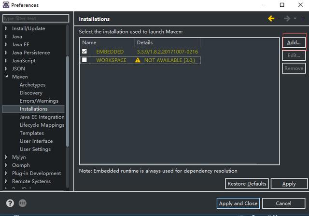Expand the Mylyn tree node

(x=6, y=157)
